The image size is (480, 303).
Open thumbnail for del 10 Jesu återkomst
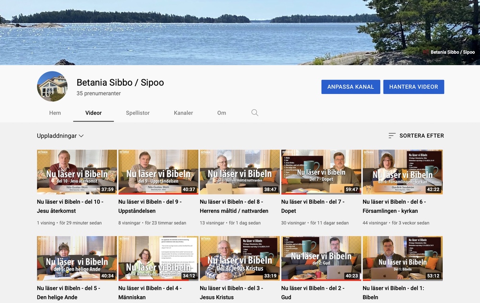click(x=77, y=172)
